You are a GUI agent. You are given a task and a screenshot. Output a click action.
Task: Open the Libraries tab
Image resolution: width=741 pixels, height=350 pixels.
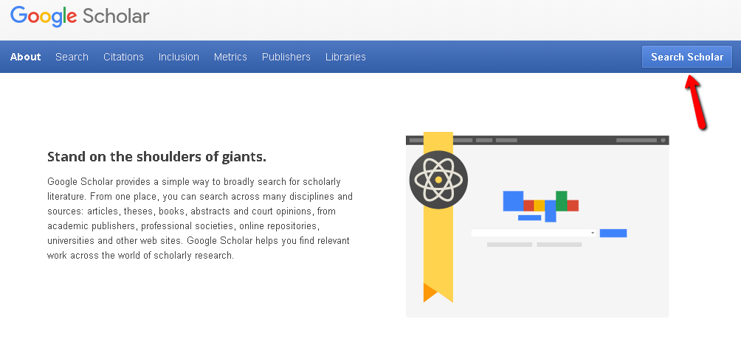coord(345,57)
